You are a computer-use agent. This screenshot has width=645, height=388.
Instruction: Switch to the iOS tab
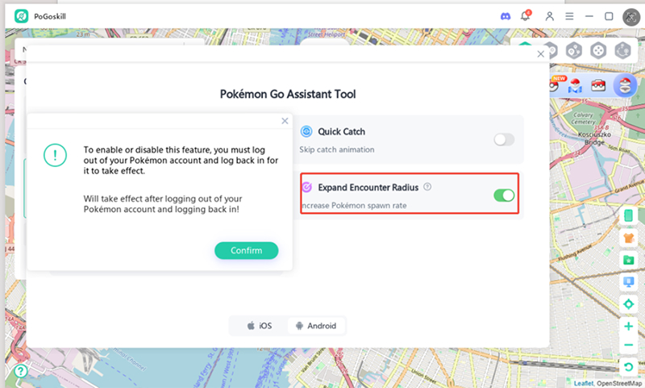click(259, 326)
